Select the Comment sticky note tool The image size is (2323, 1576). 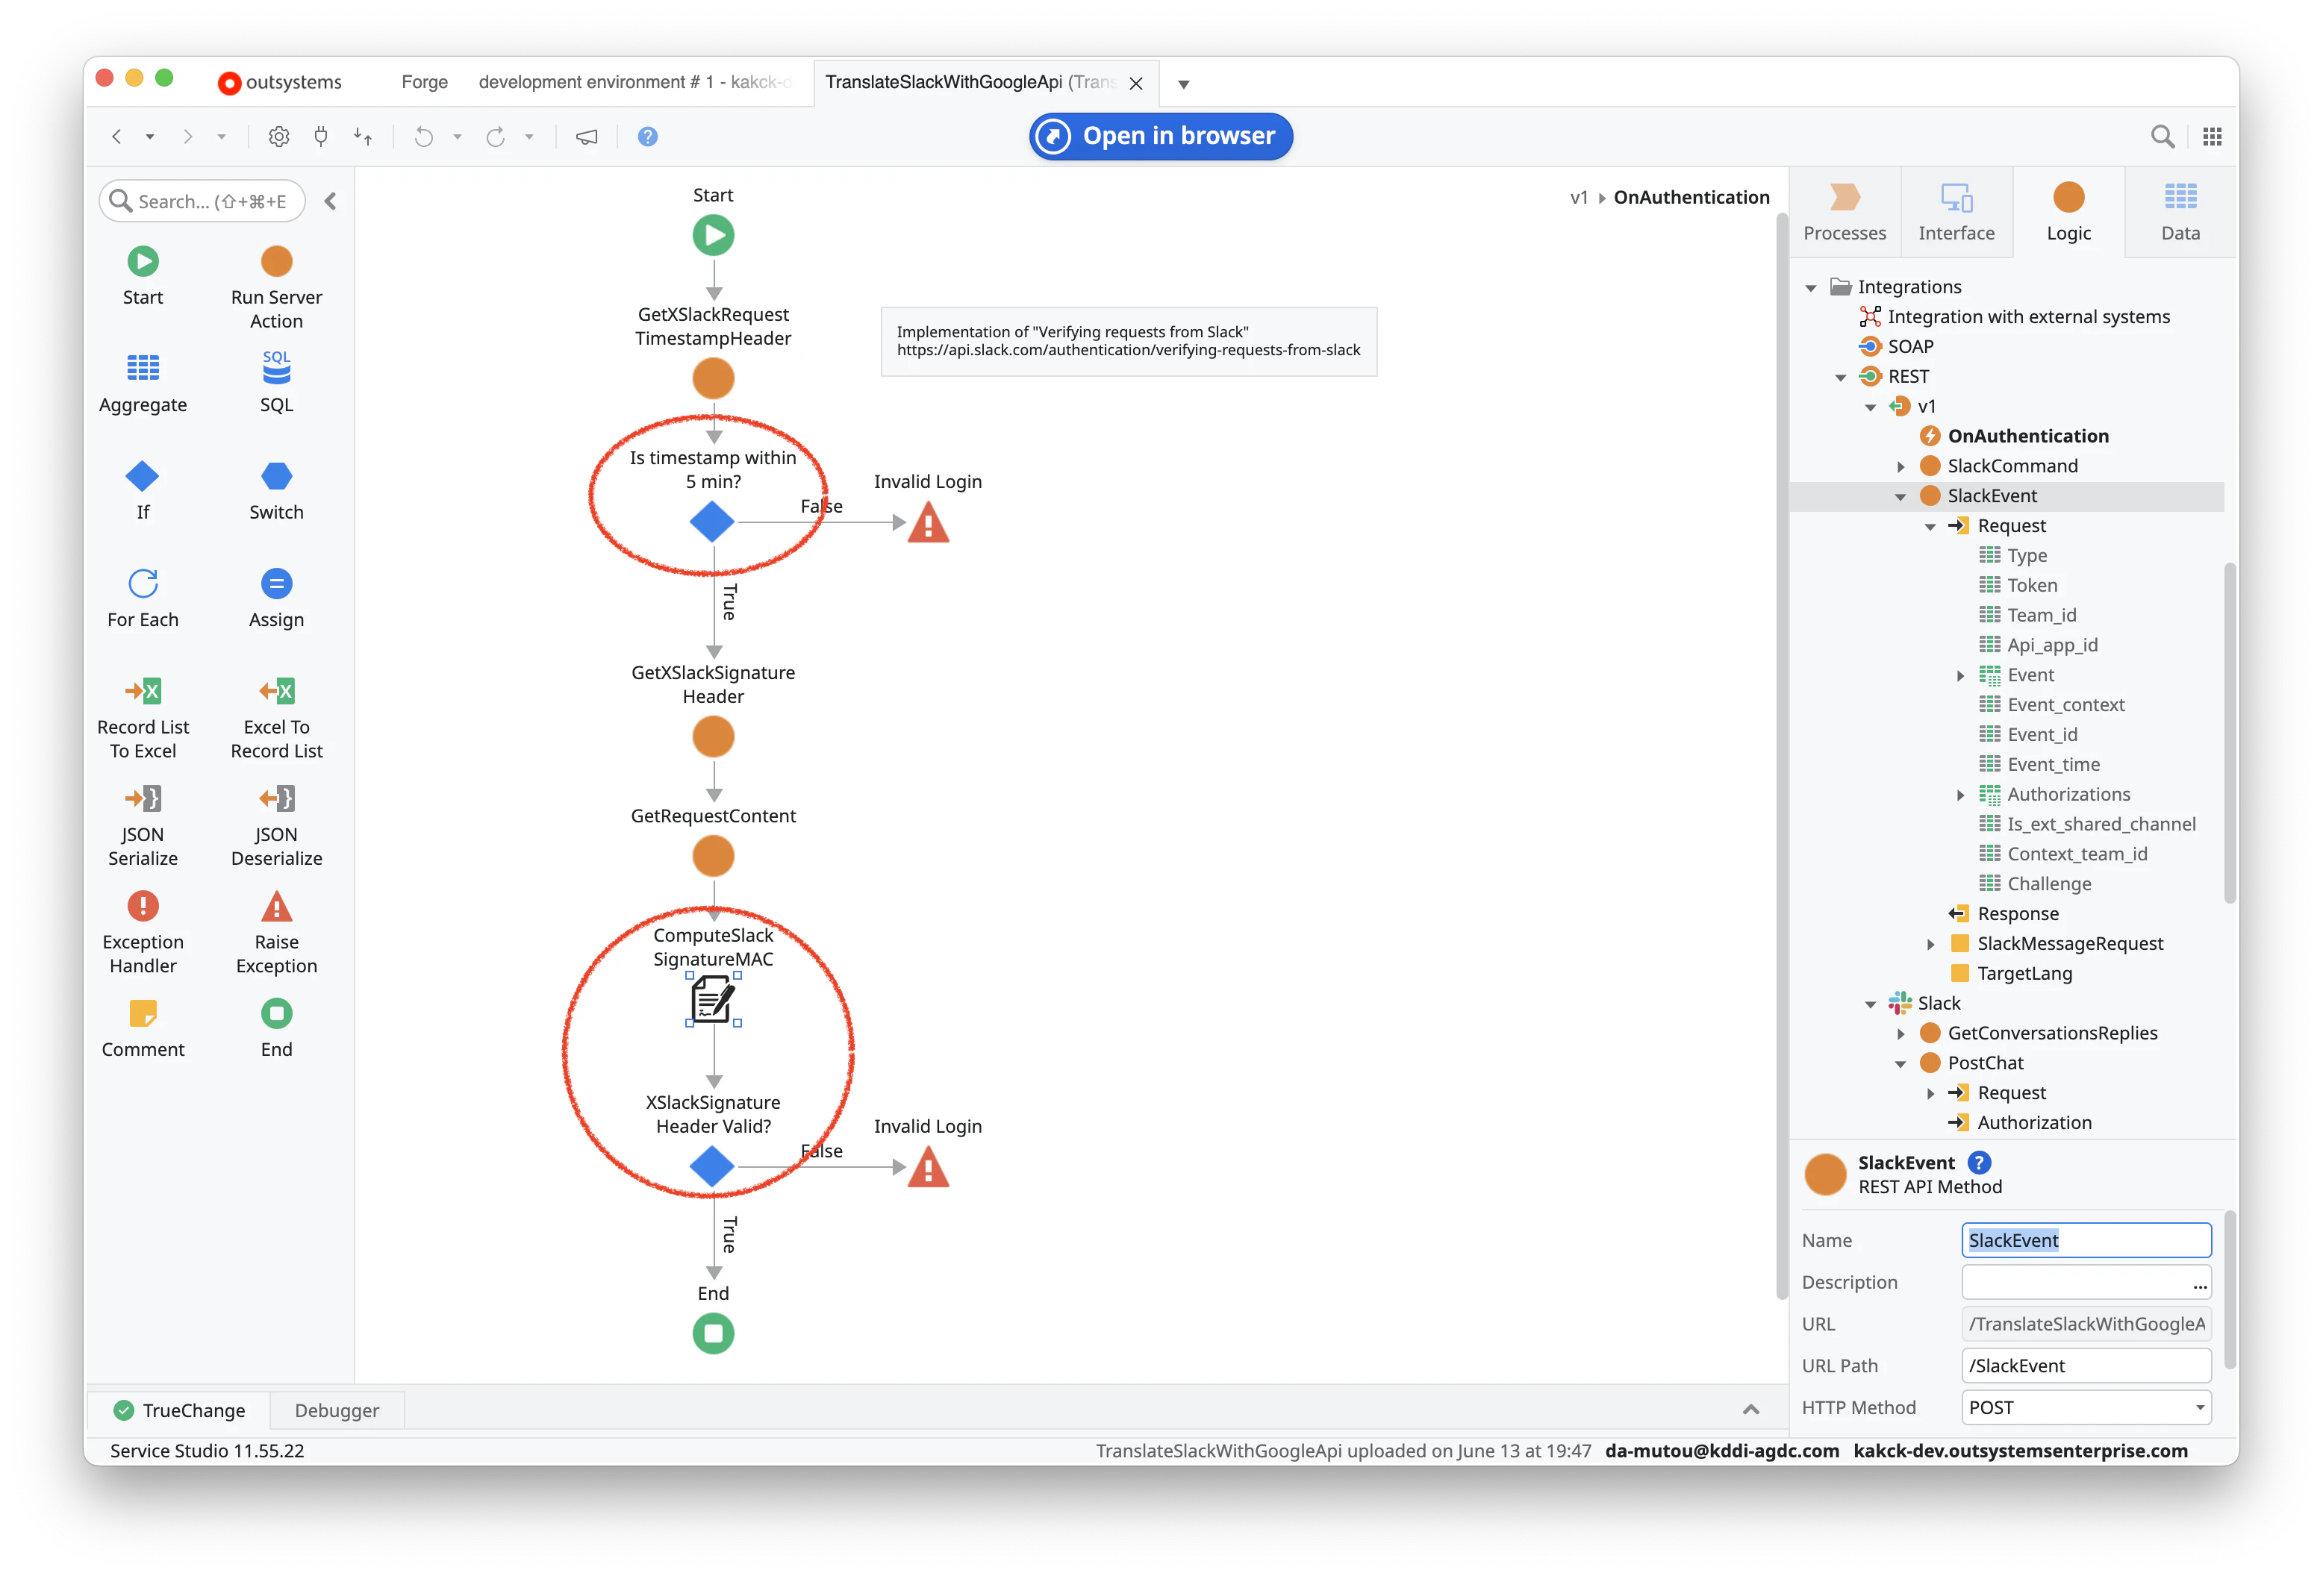pyautogui.click(x=143, y=1028)
